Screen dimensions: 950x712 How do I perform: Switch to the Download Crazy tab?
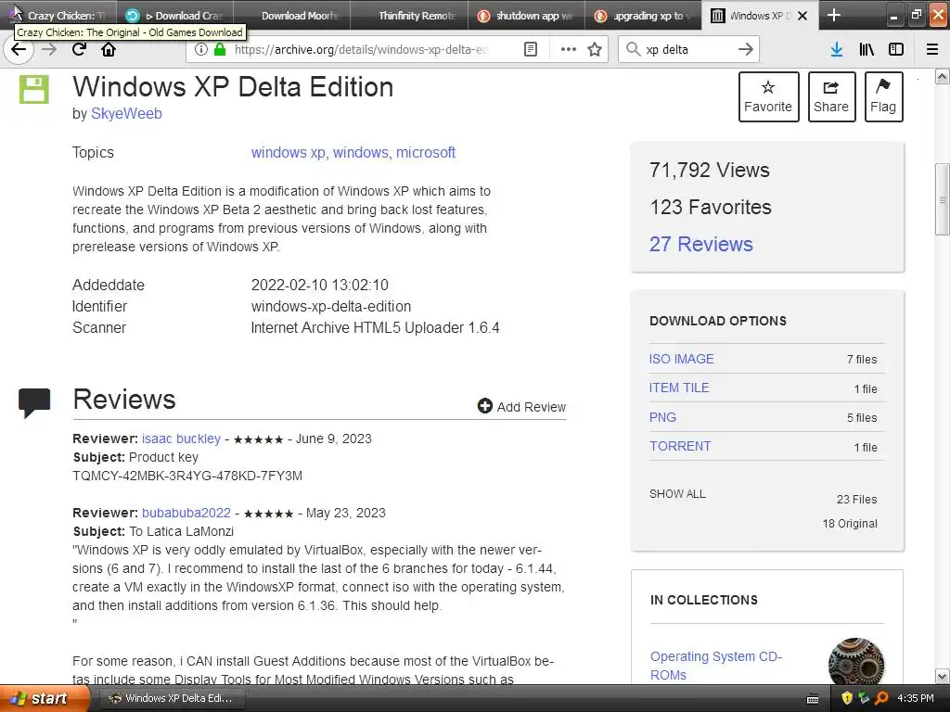[175, 15]
